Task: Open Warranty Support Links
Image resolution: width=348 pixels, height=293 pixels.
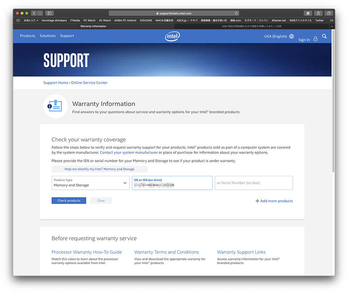Action: click(x=241, y=252)
